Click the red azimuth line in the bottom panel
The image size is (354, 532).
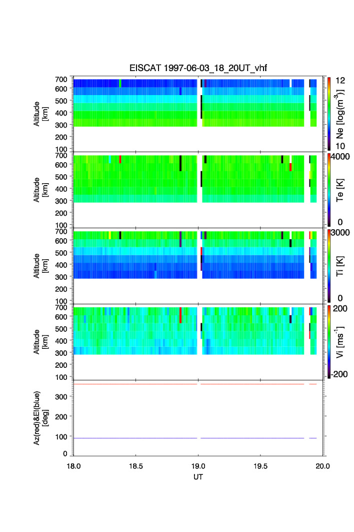(195, 384)
